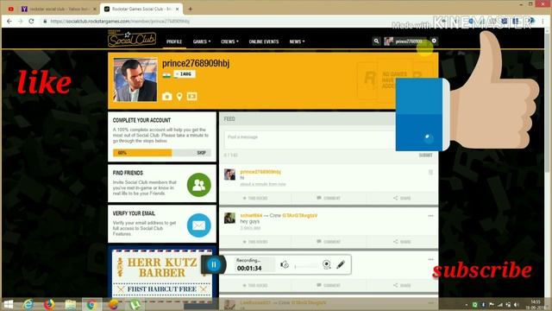Viewport: 552px width, 311px height.
Task: Expand the NEWS dropdown menu
Action: [x=297, y=41]
